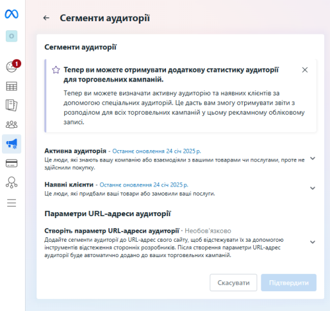Open the account avatar labeled O

coord(12,36)
